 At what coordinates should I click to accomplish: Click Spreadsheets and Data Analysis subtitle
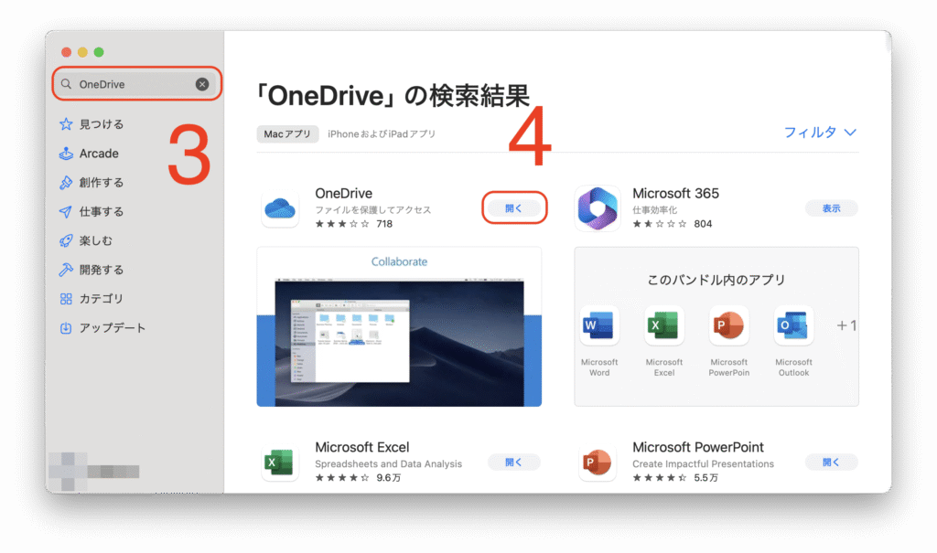(388, 464)
